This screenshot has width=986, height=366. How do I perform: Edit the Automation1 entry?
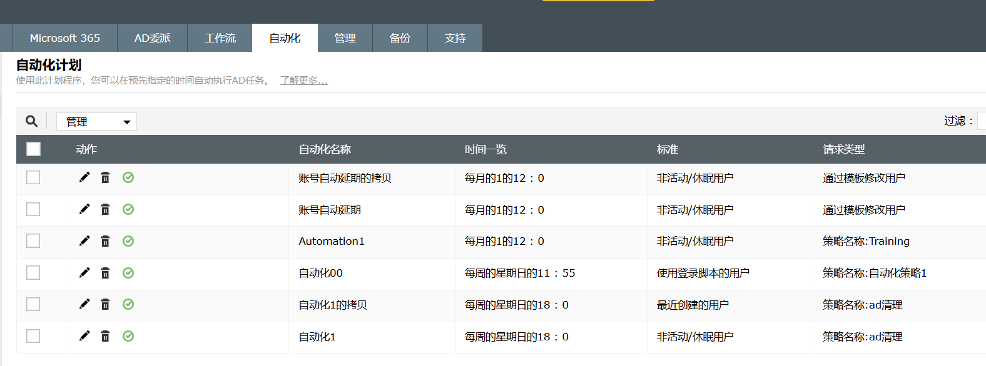click(x=84, y=241)
